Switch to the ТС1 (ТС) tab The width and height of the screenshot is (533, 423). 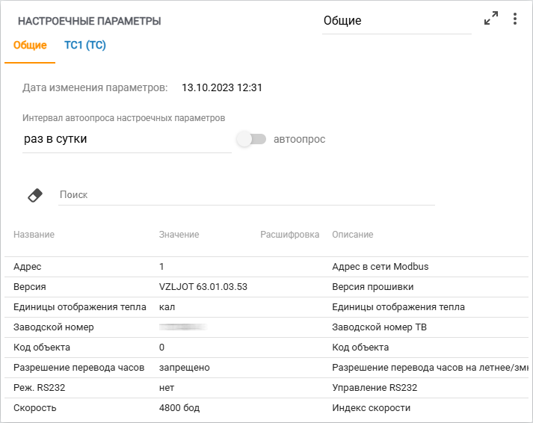pos(85,46)
